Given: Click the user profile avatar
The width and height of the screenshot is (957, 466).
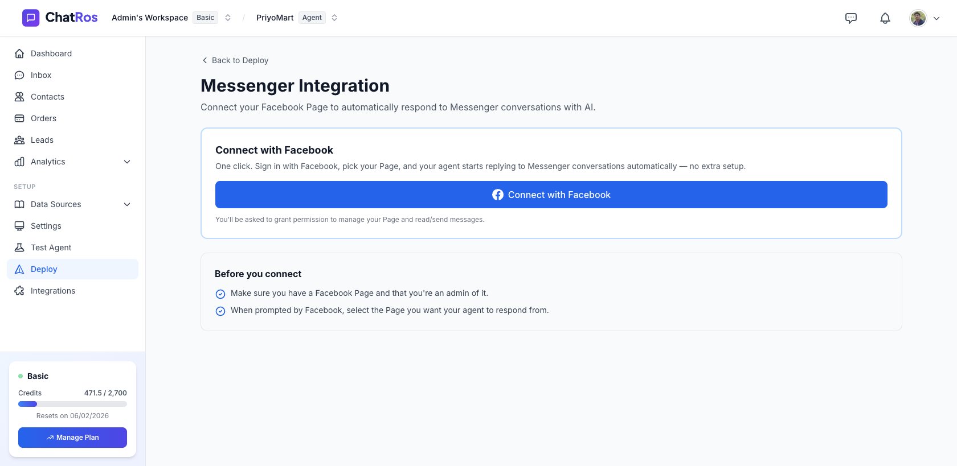Looking at the screenshot, I should [918, 18].
